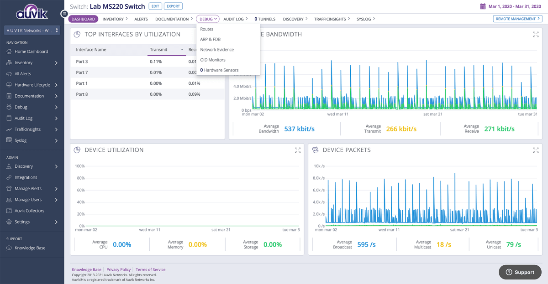This screenshot has height=284, width=548.
Task: Sort by Interface Name column header
Action: tap(91, 50)
